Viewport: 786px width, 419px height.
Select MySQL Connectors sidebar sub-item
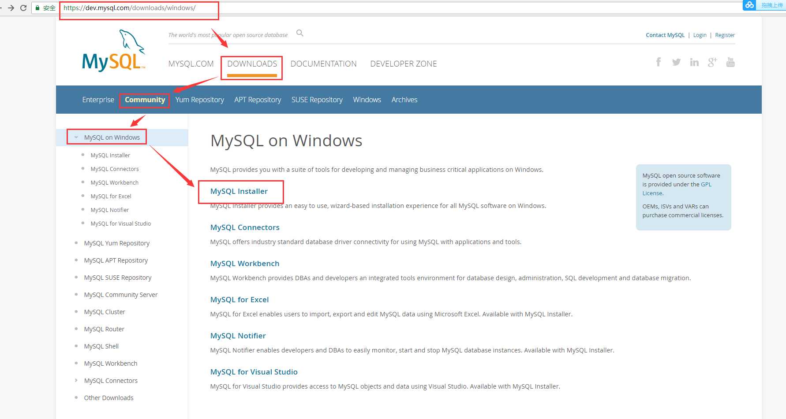115,169
